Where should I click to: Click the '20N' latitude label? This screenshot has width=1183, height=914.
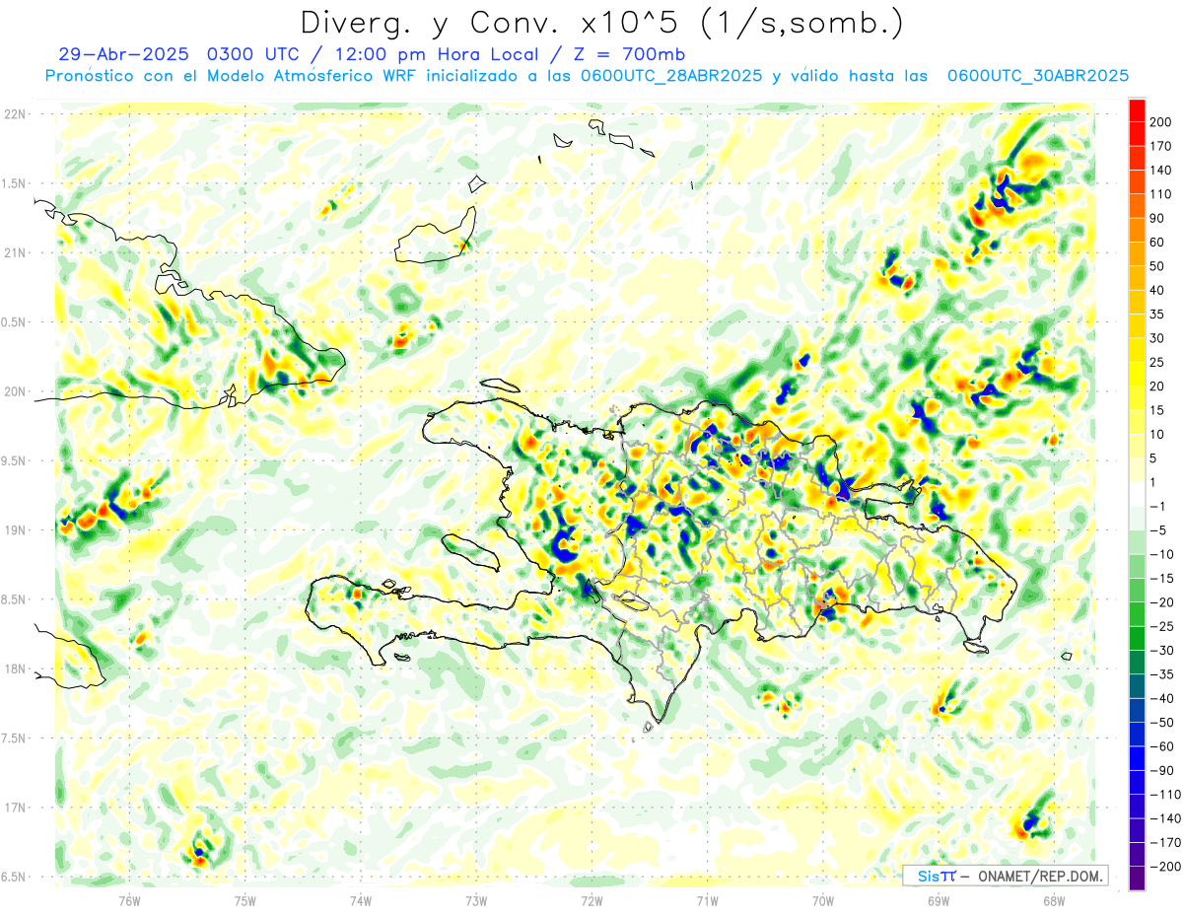point(14,391)
